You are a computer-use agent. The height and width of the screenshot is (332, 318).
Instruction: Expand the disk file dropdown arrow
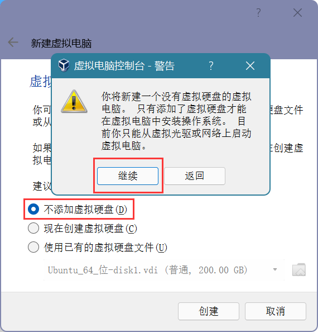click(x=275, y=269)
